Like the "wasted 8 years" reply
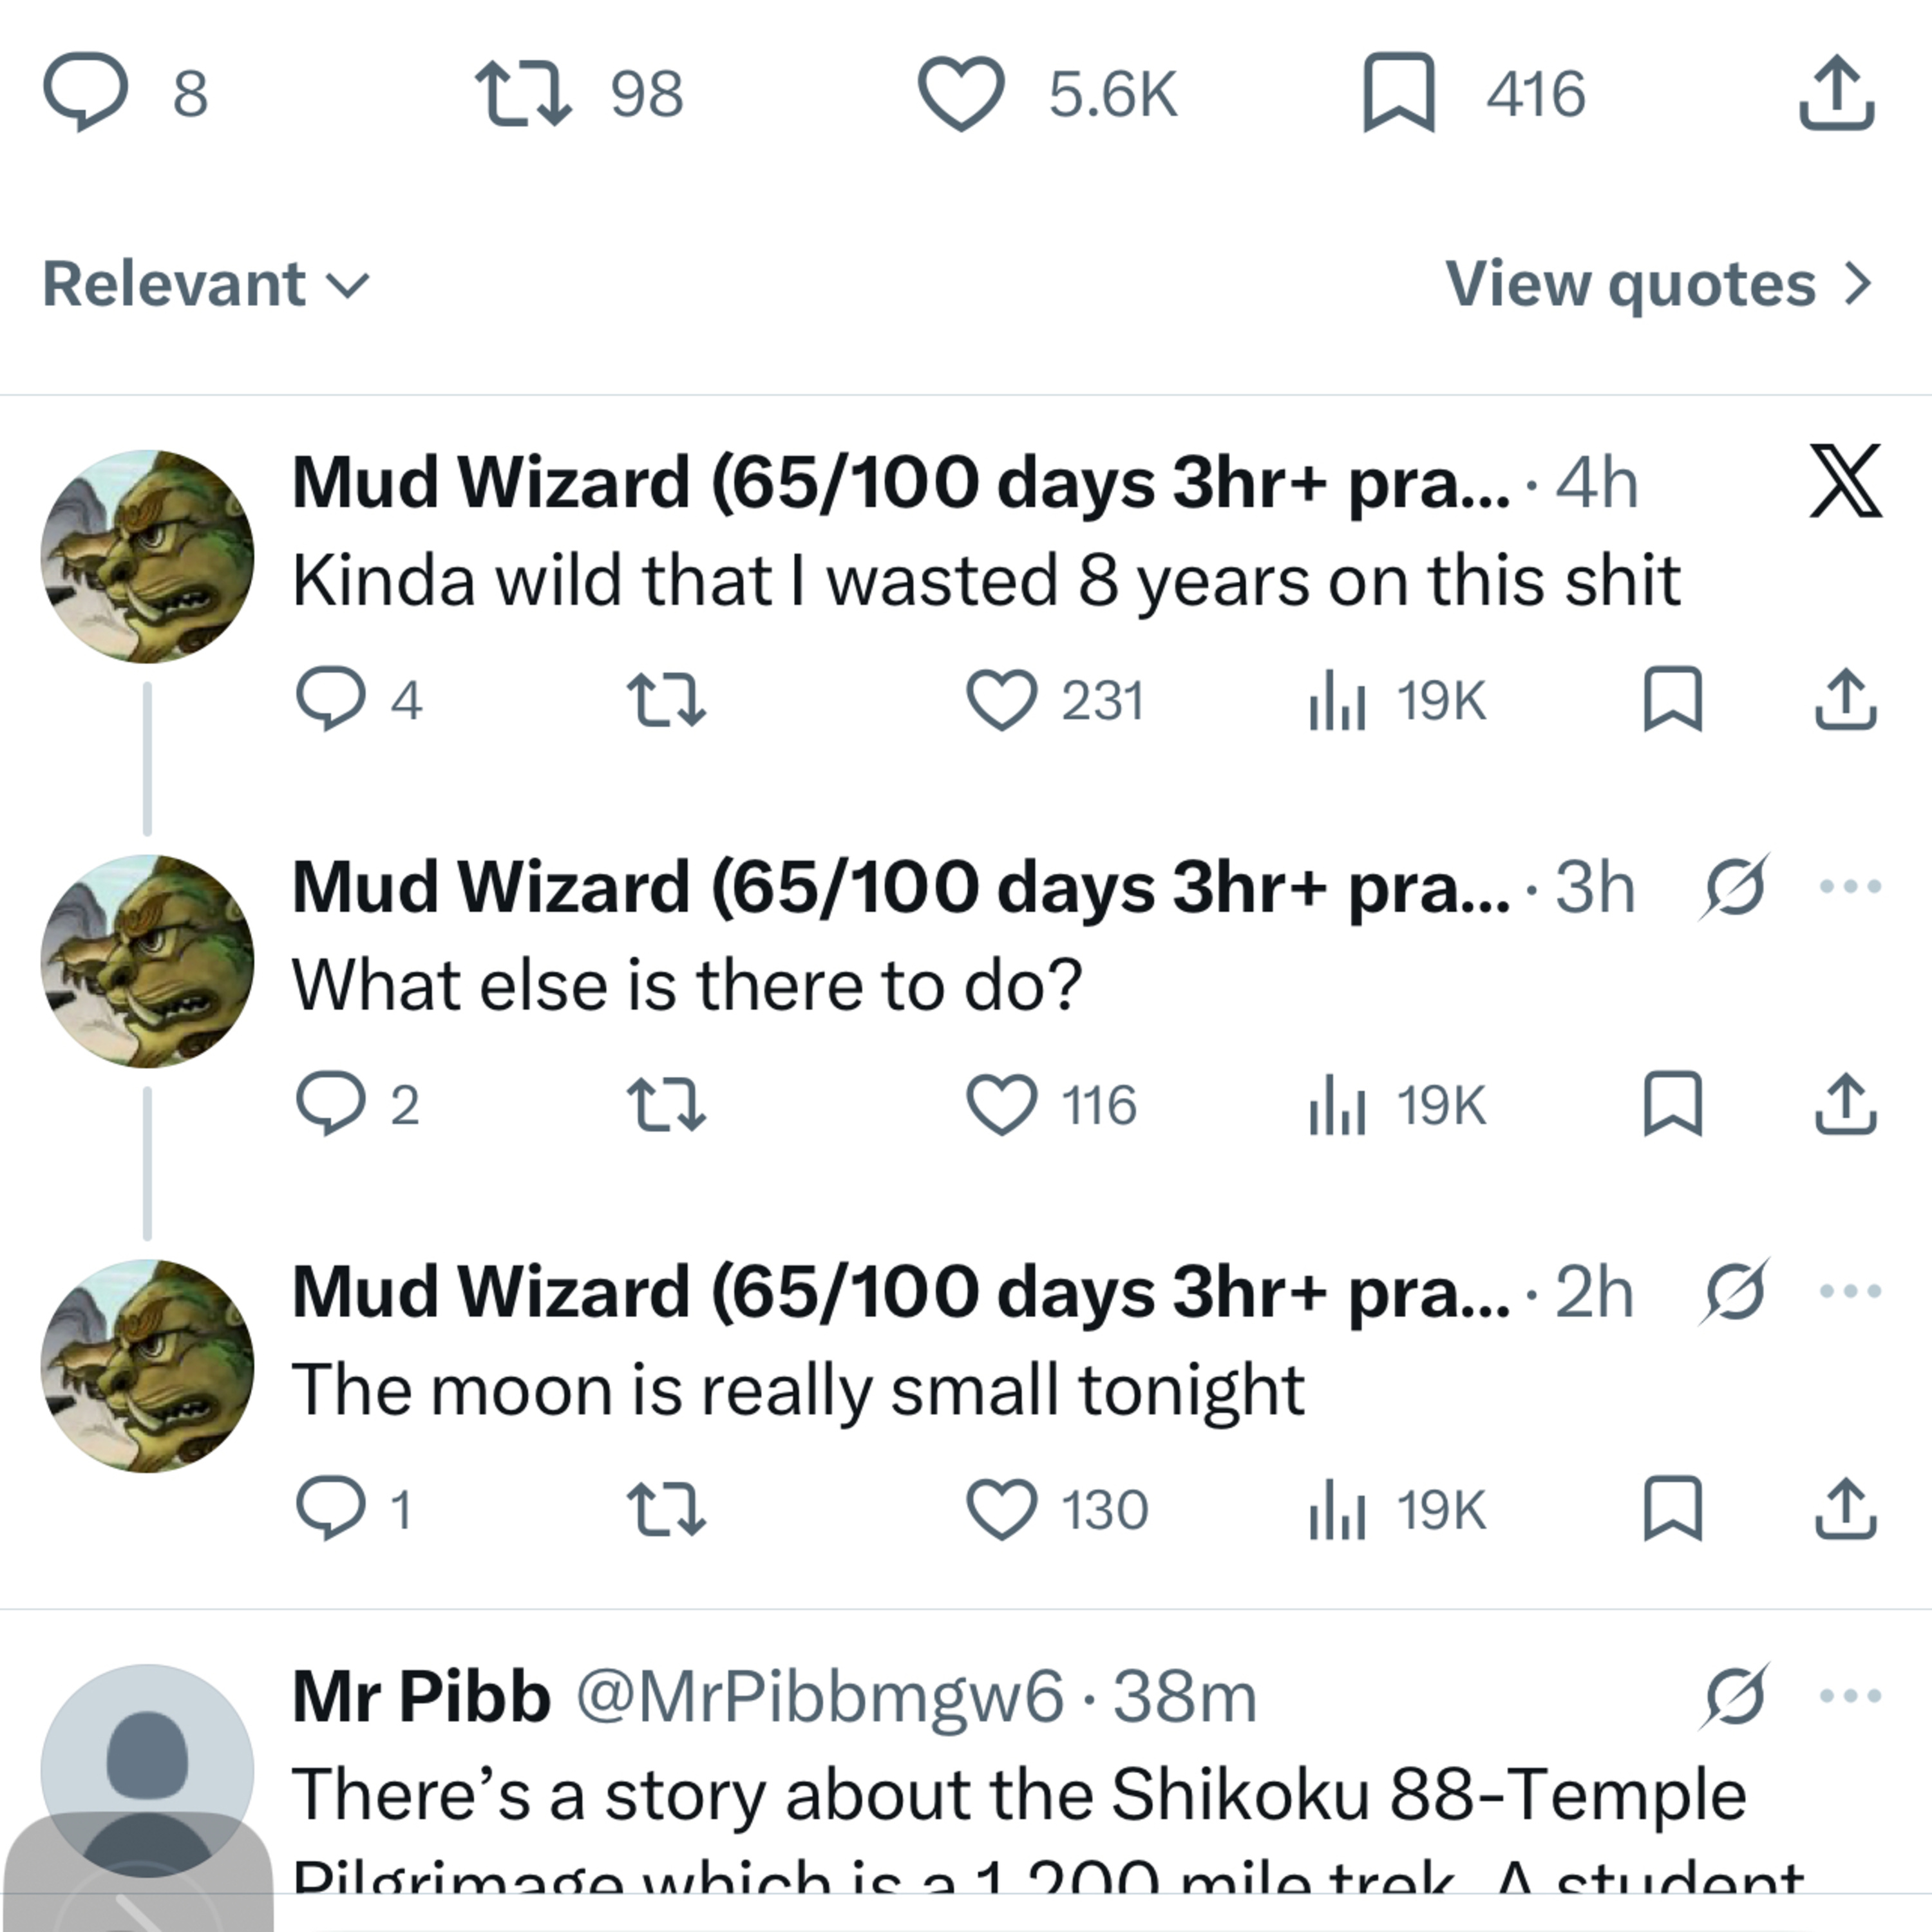1932x1932 pixels. pyautogui.click(x=1002, y=700)
